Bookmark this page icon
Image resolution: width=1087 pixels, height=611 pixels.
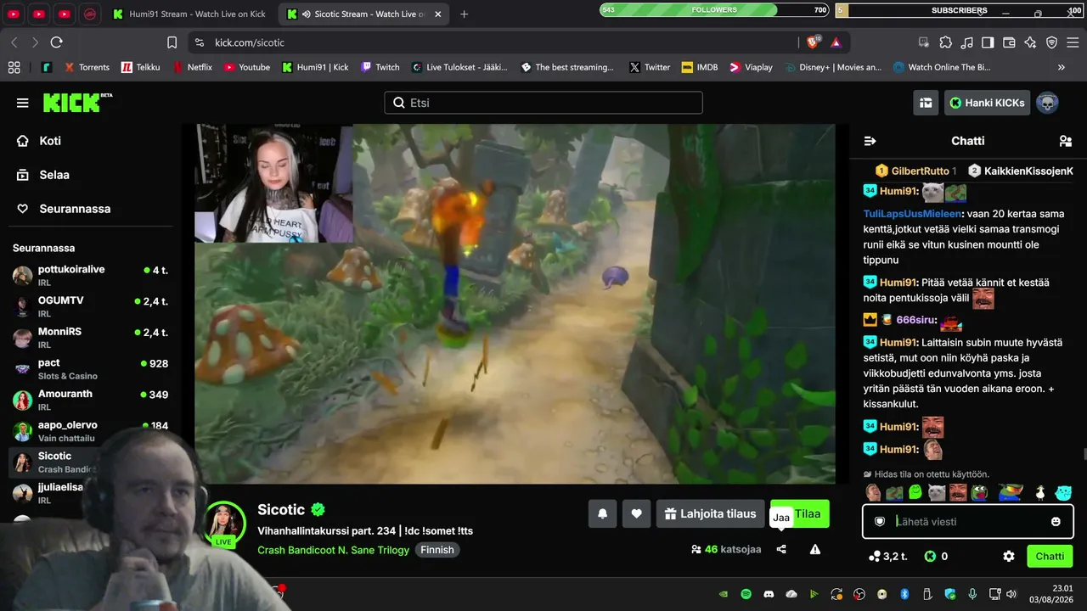point(172,42)
